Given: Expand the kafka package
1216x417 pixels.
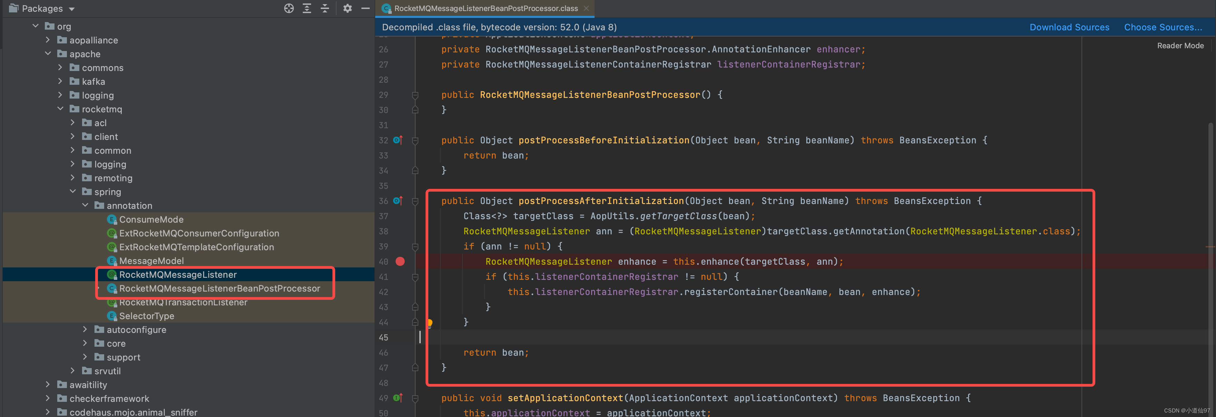Looking at the screenshot, I should (60, 81).
